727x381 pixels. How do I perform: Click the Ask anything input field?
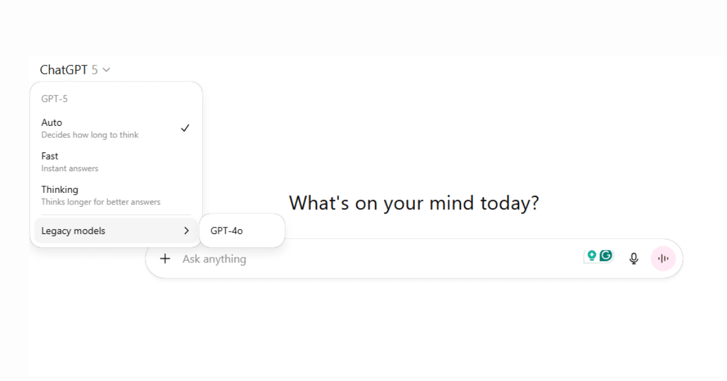214,259
